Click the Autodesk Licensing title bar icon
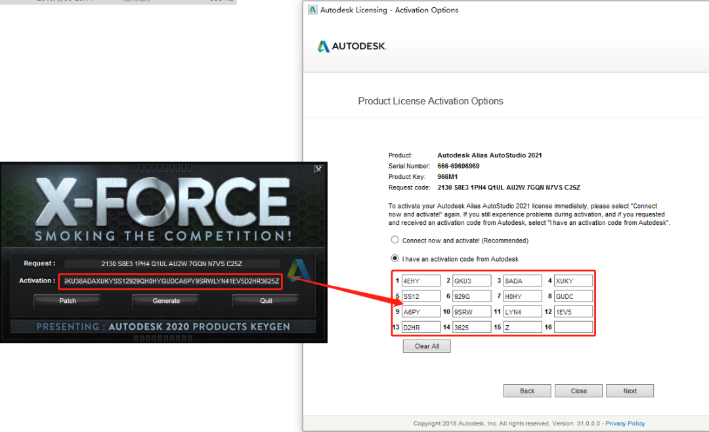 pos(312,9)
